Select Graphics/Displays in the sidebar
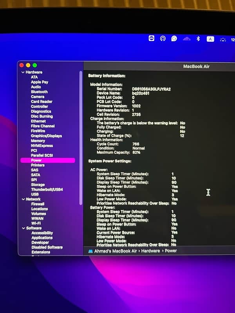This screenshot has height=313, width=235. tap(46, 136)
